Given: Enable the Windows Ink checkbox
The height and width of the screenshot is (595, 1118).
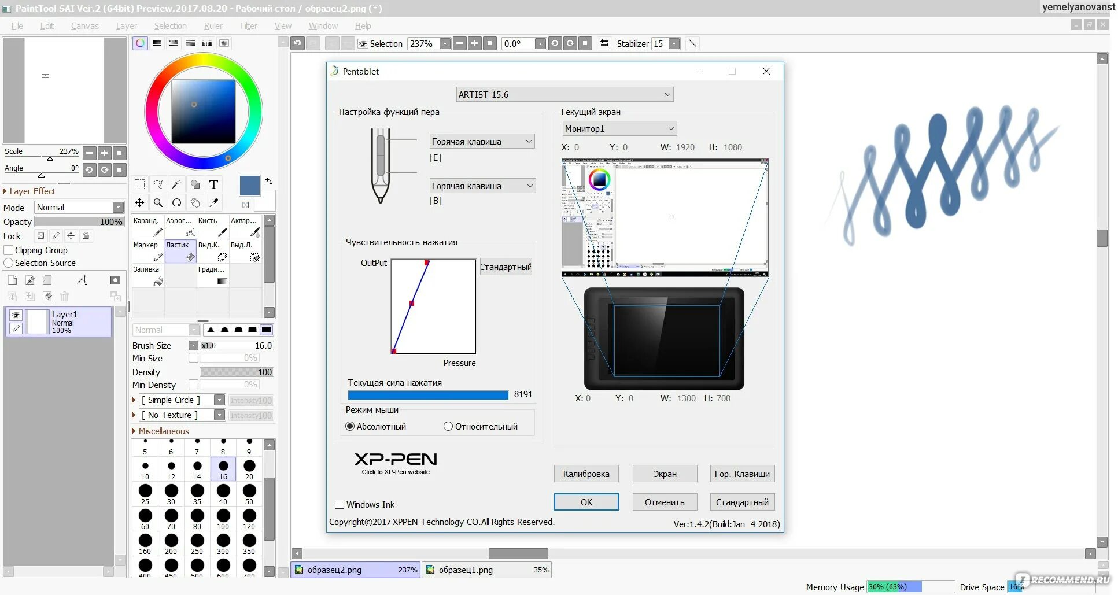Looking at the screenshot, I should 340,504.
